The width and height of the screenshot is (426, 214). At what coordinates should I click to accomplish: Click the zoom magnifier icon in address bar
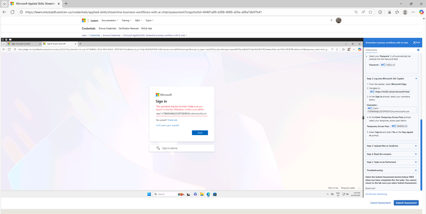[356, 12]
